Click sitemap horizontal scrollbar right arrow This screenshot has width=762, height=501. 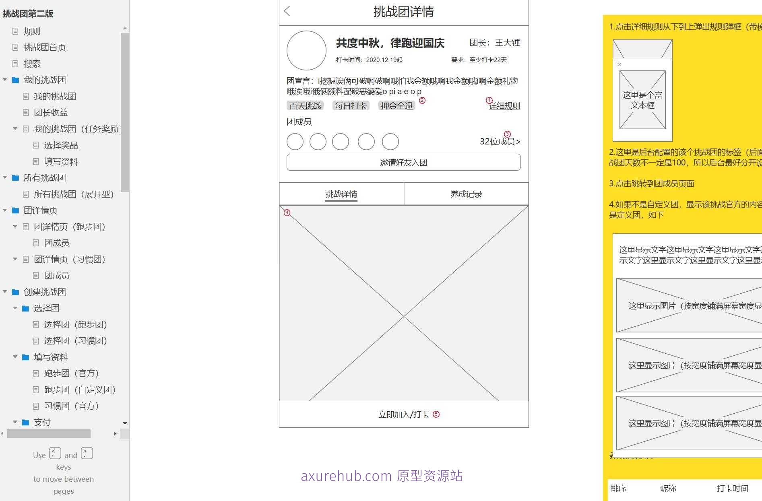(x=115, y=433)
